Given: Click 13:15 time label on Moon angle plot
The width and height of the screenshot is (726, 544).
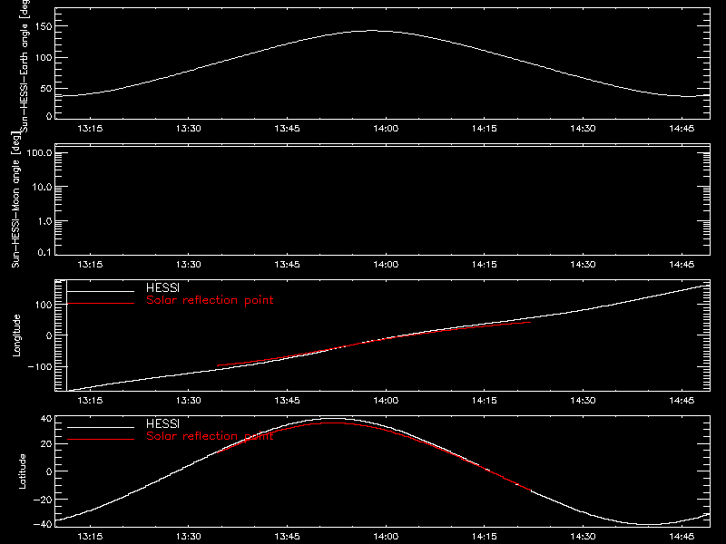Looking at the screenshot, I should [90, 264].
